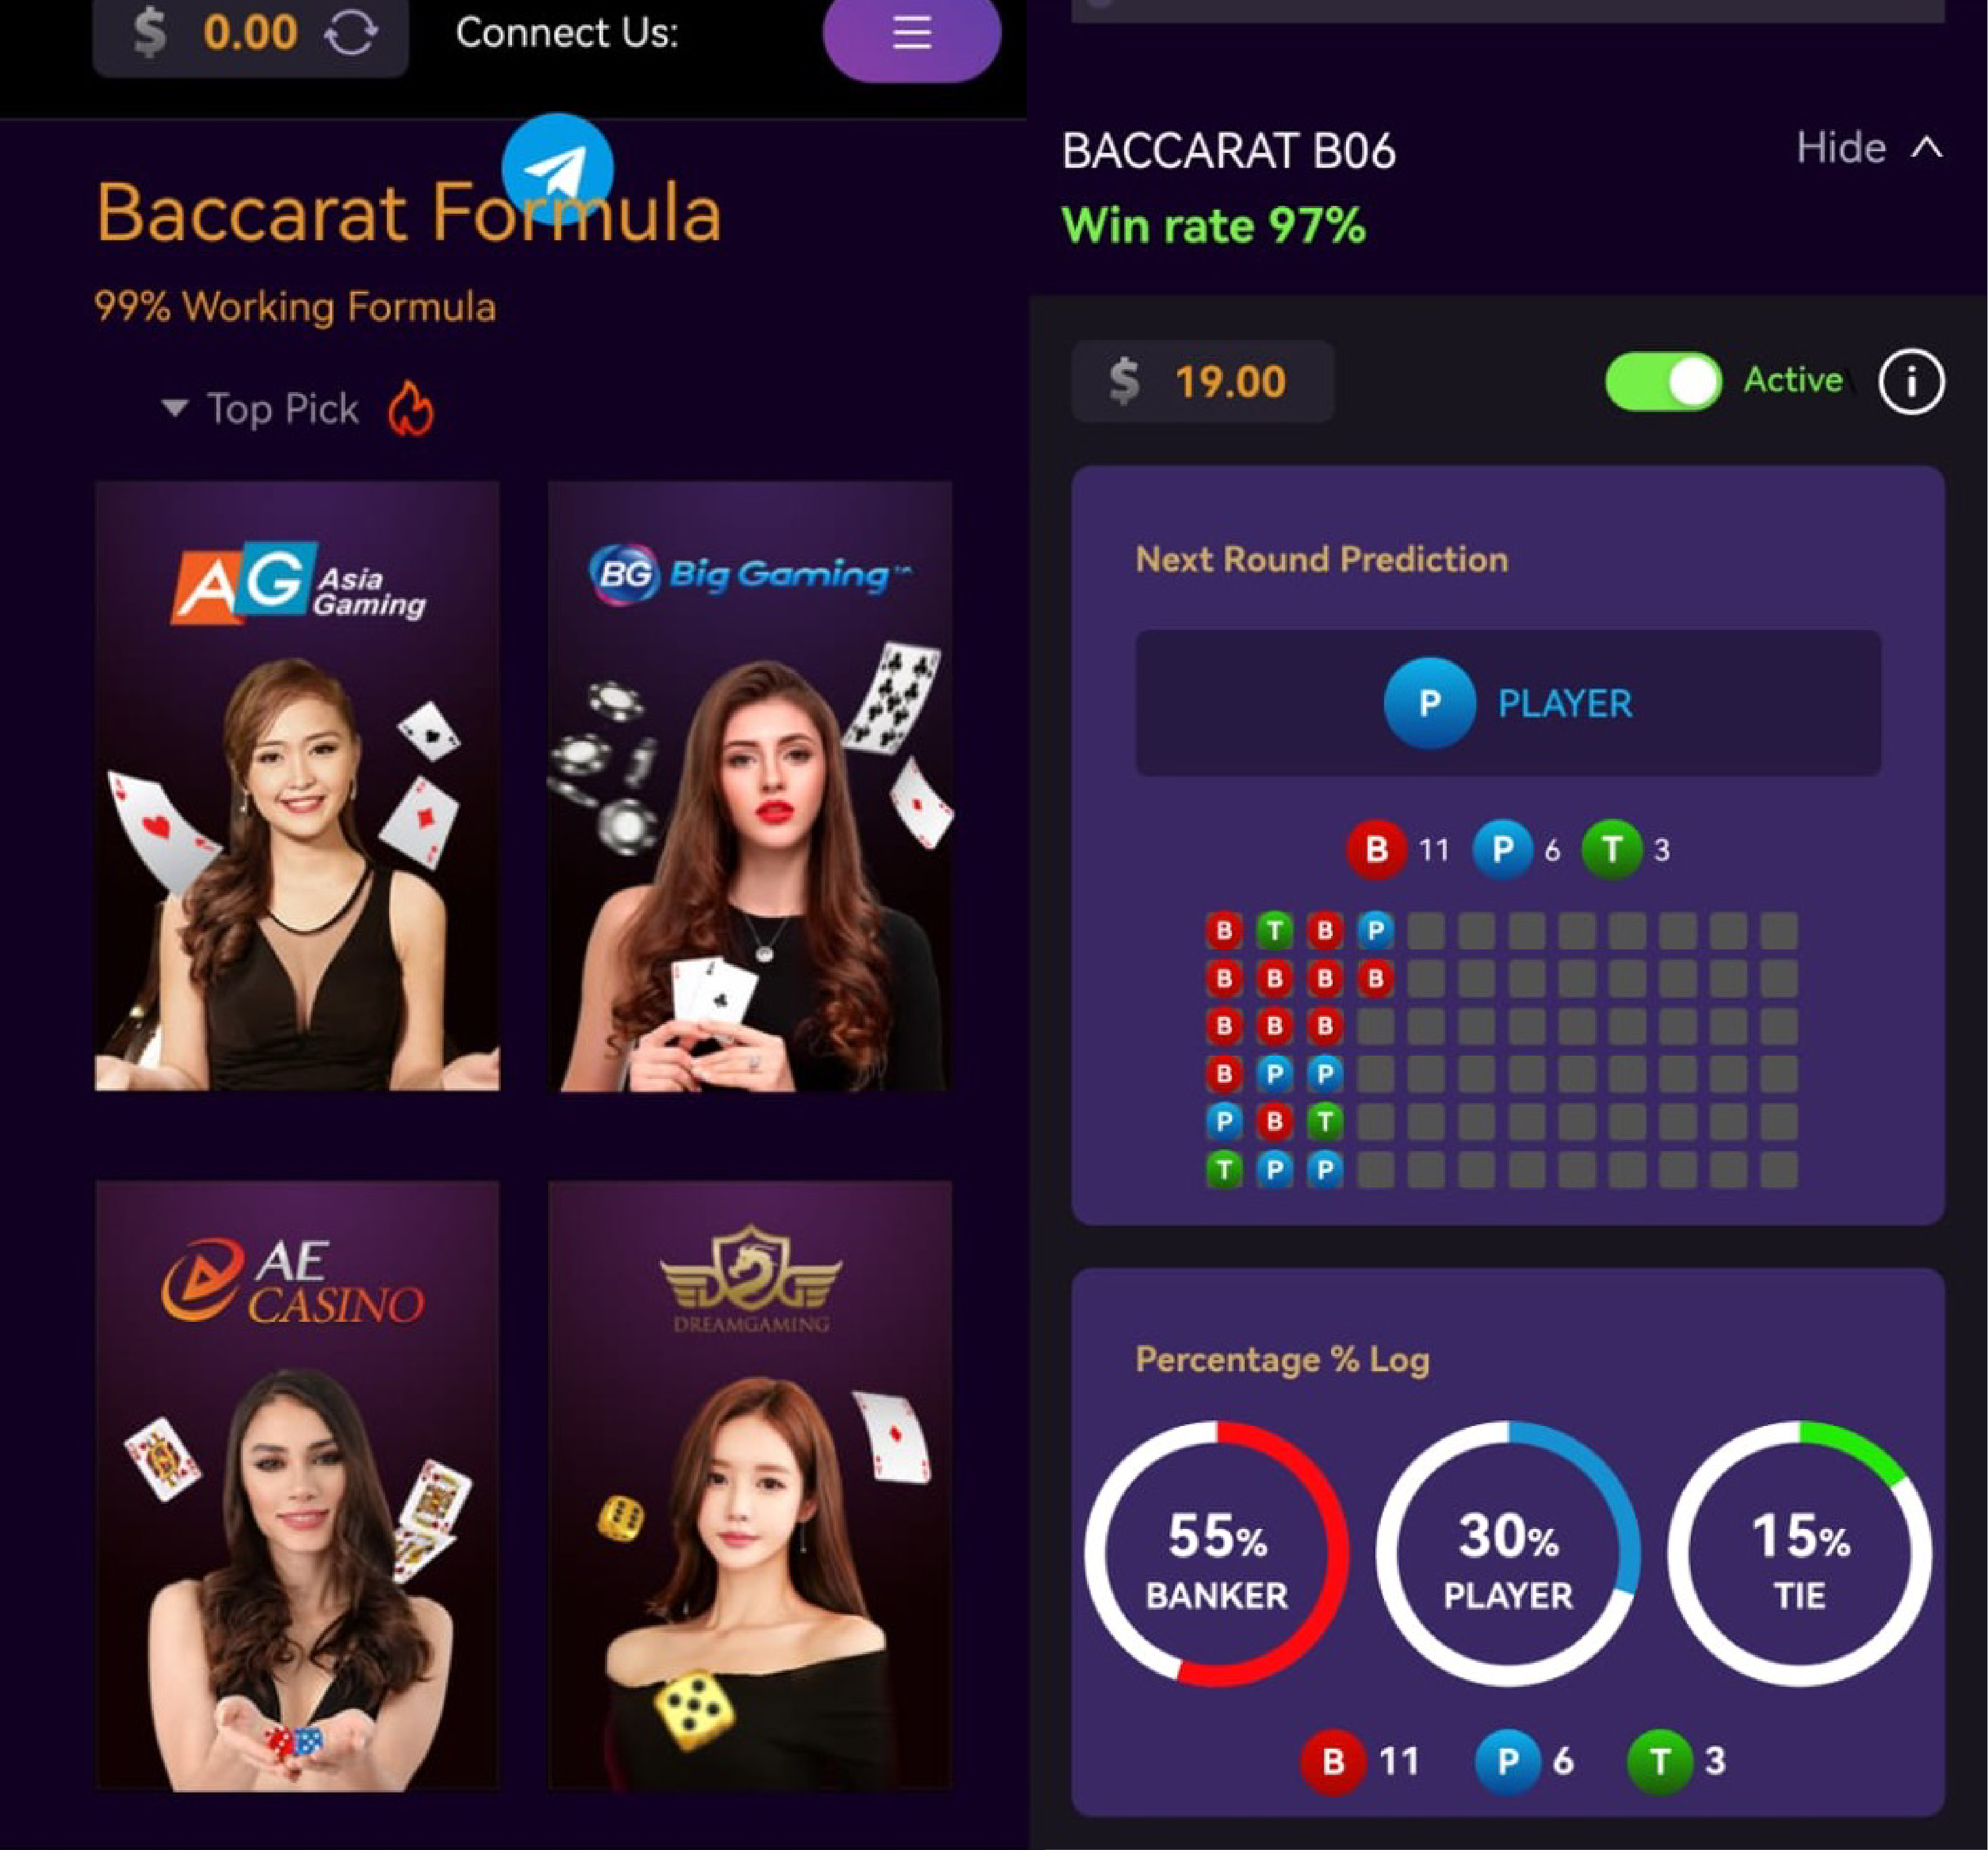Viewport: 1988px width, 1850px height.
Task: Open the purple hamburger menu
Action: pos(911,35)
